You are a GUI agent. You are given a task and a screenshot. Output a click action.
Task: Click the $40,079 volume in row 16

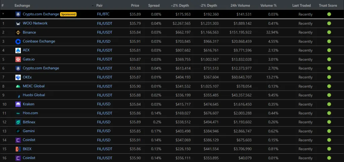coord(245,158)
